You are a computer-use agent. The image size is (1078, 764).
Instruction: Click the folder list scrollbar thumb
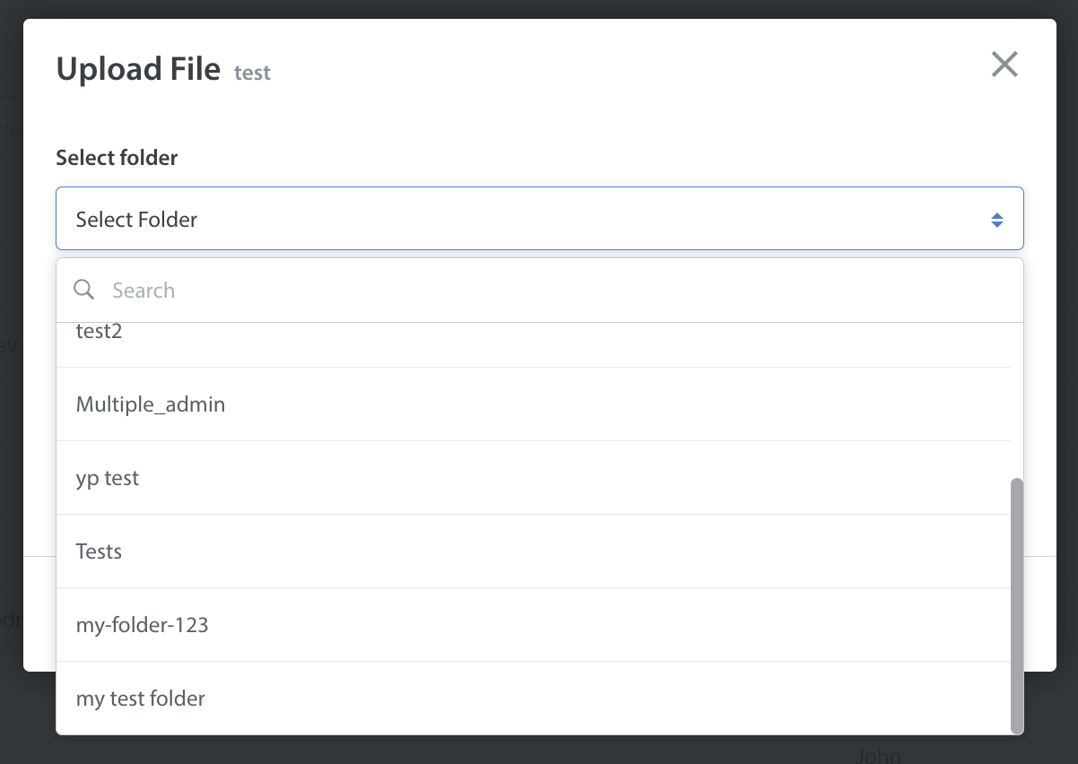(x=1016, y=605)
